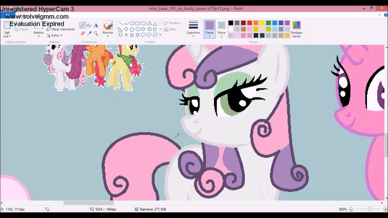Move shapes gallery down one row
Image resolution: width=388 pixels, height=218 pixels.
(x=160, y=29)
